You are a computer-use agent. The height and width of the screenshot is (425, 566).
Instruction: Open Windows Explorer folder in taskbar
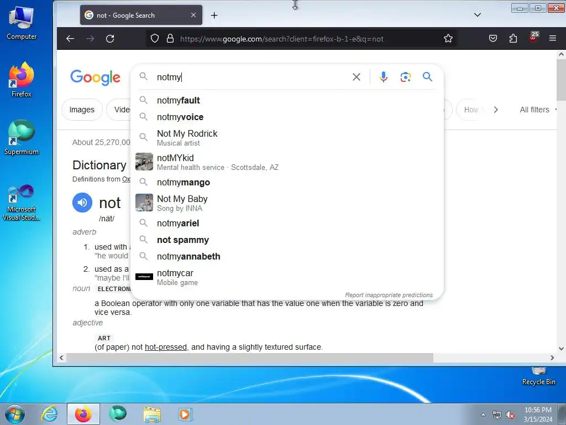pos(152,414)
